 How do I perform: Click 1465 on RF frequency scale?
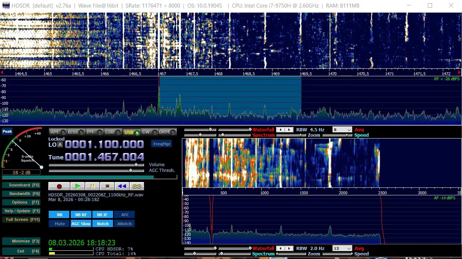[x=48, y=74]
